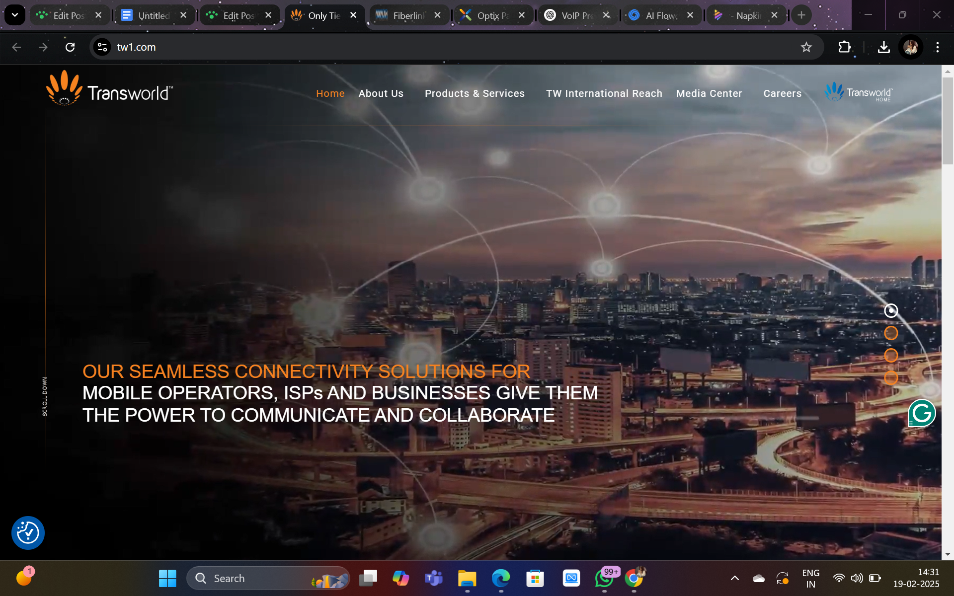Open a new browser tab
This screenshot has width=954, height=596.
tap(801, 15)
